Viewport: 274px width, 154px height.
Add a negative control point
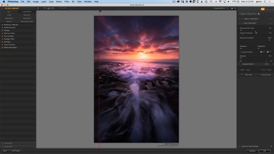268,52
